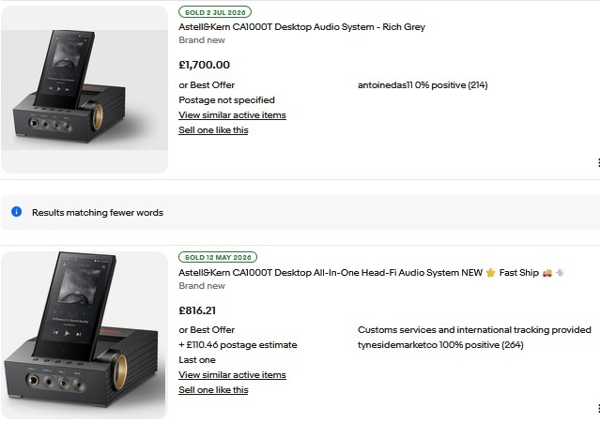Image resolution: width=600 pixels, height=423 pixels.
Task: Click Sell one like this for Rich Grey listing
Action: [x=213, y=130]
